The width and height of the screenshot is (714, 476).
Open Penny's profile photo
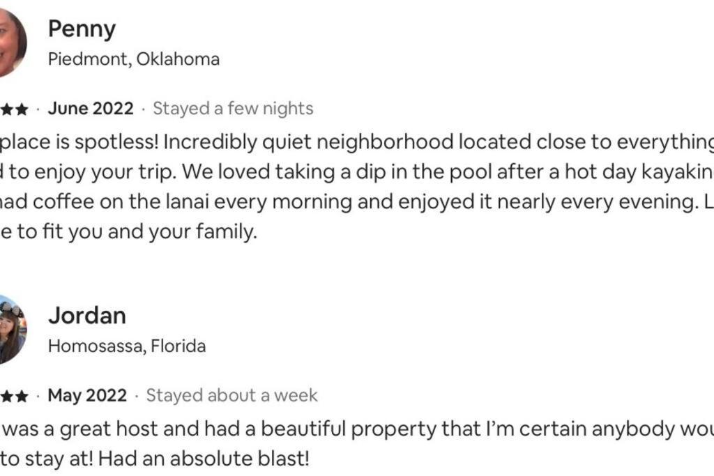pyautogui.click(x=13, y=43)
